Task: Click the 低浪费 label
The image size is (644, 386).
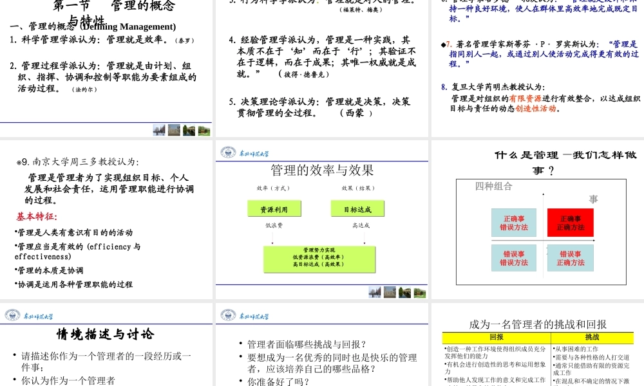Action: click(x=274, y=225)
